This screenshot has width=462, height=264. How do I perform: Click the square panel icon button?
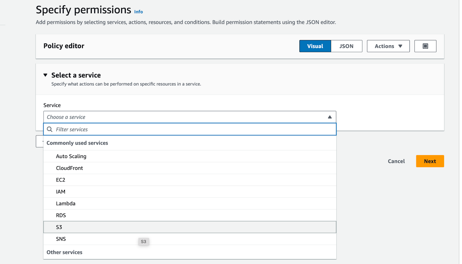pyautogui.click(x=425, y=46)
